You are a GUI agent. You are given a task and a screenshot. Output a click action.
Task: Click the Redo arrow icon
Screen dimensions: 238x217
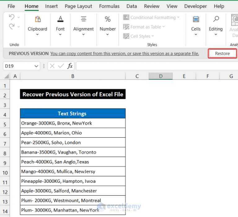(12, 27)
